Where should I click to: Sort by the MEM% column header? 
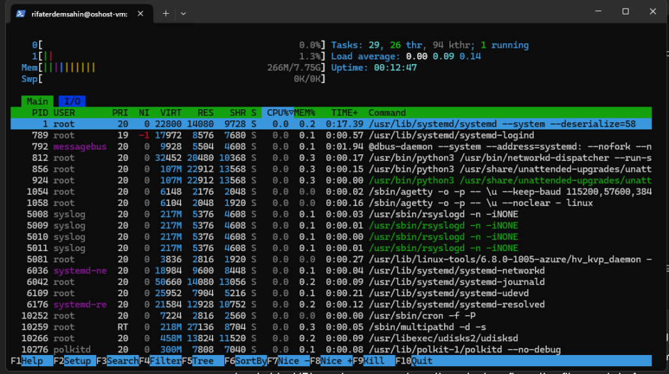tap(305, 113)
